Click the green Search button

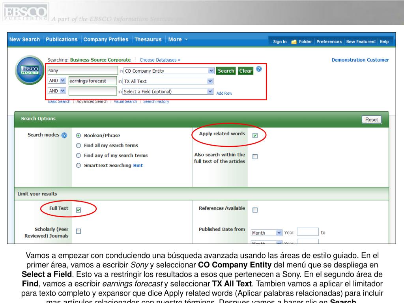226,71
